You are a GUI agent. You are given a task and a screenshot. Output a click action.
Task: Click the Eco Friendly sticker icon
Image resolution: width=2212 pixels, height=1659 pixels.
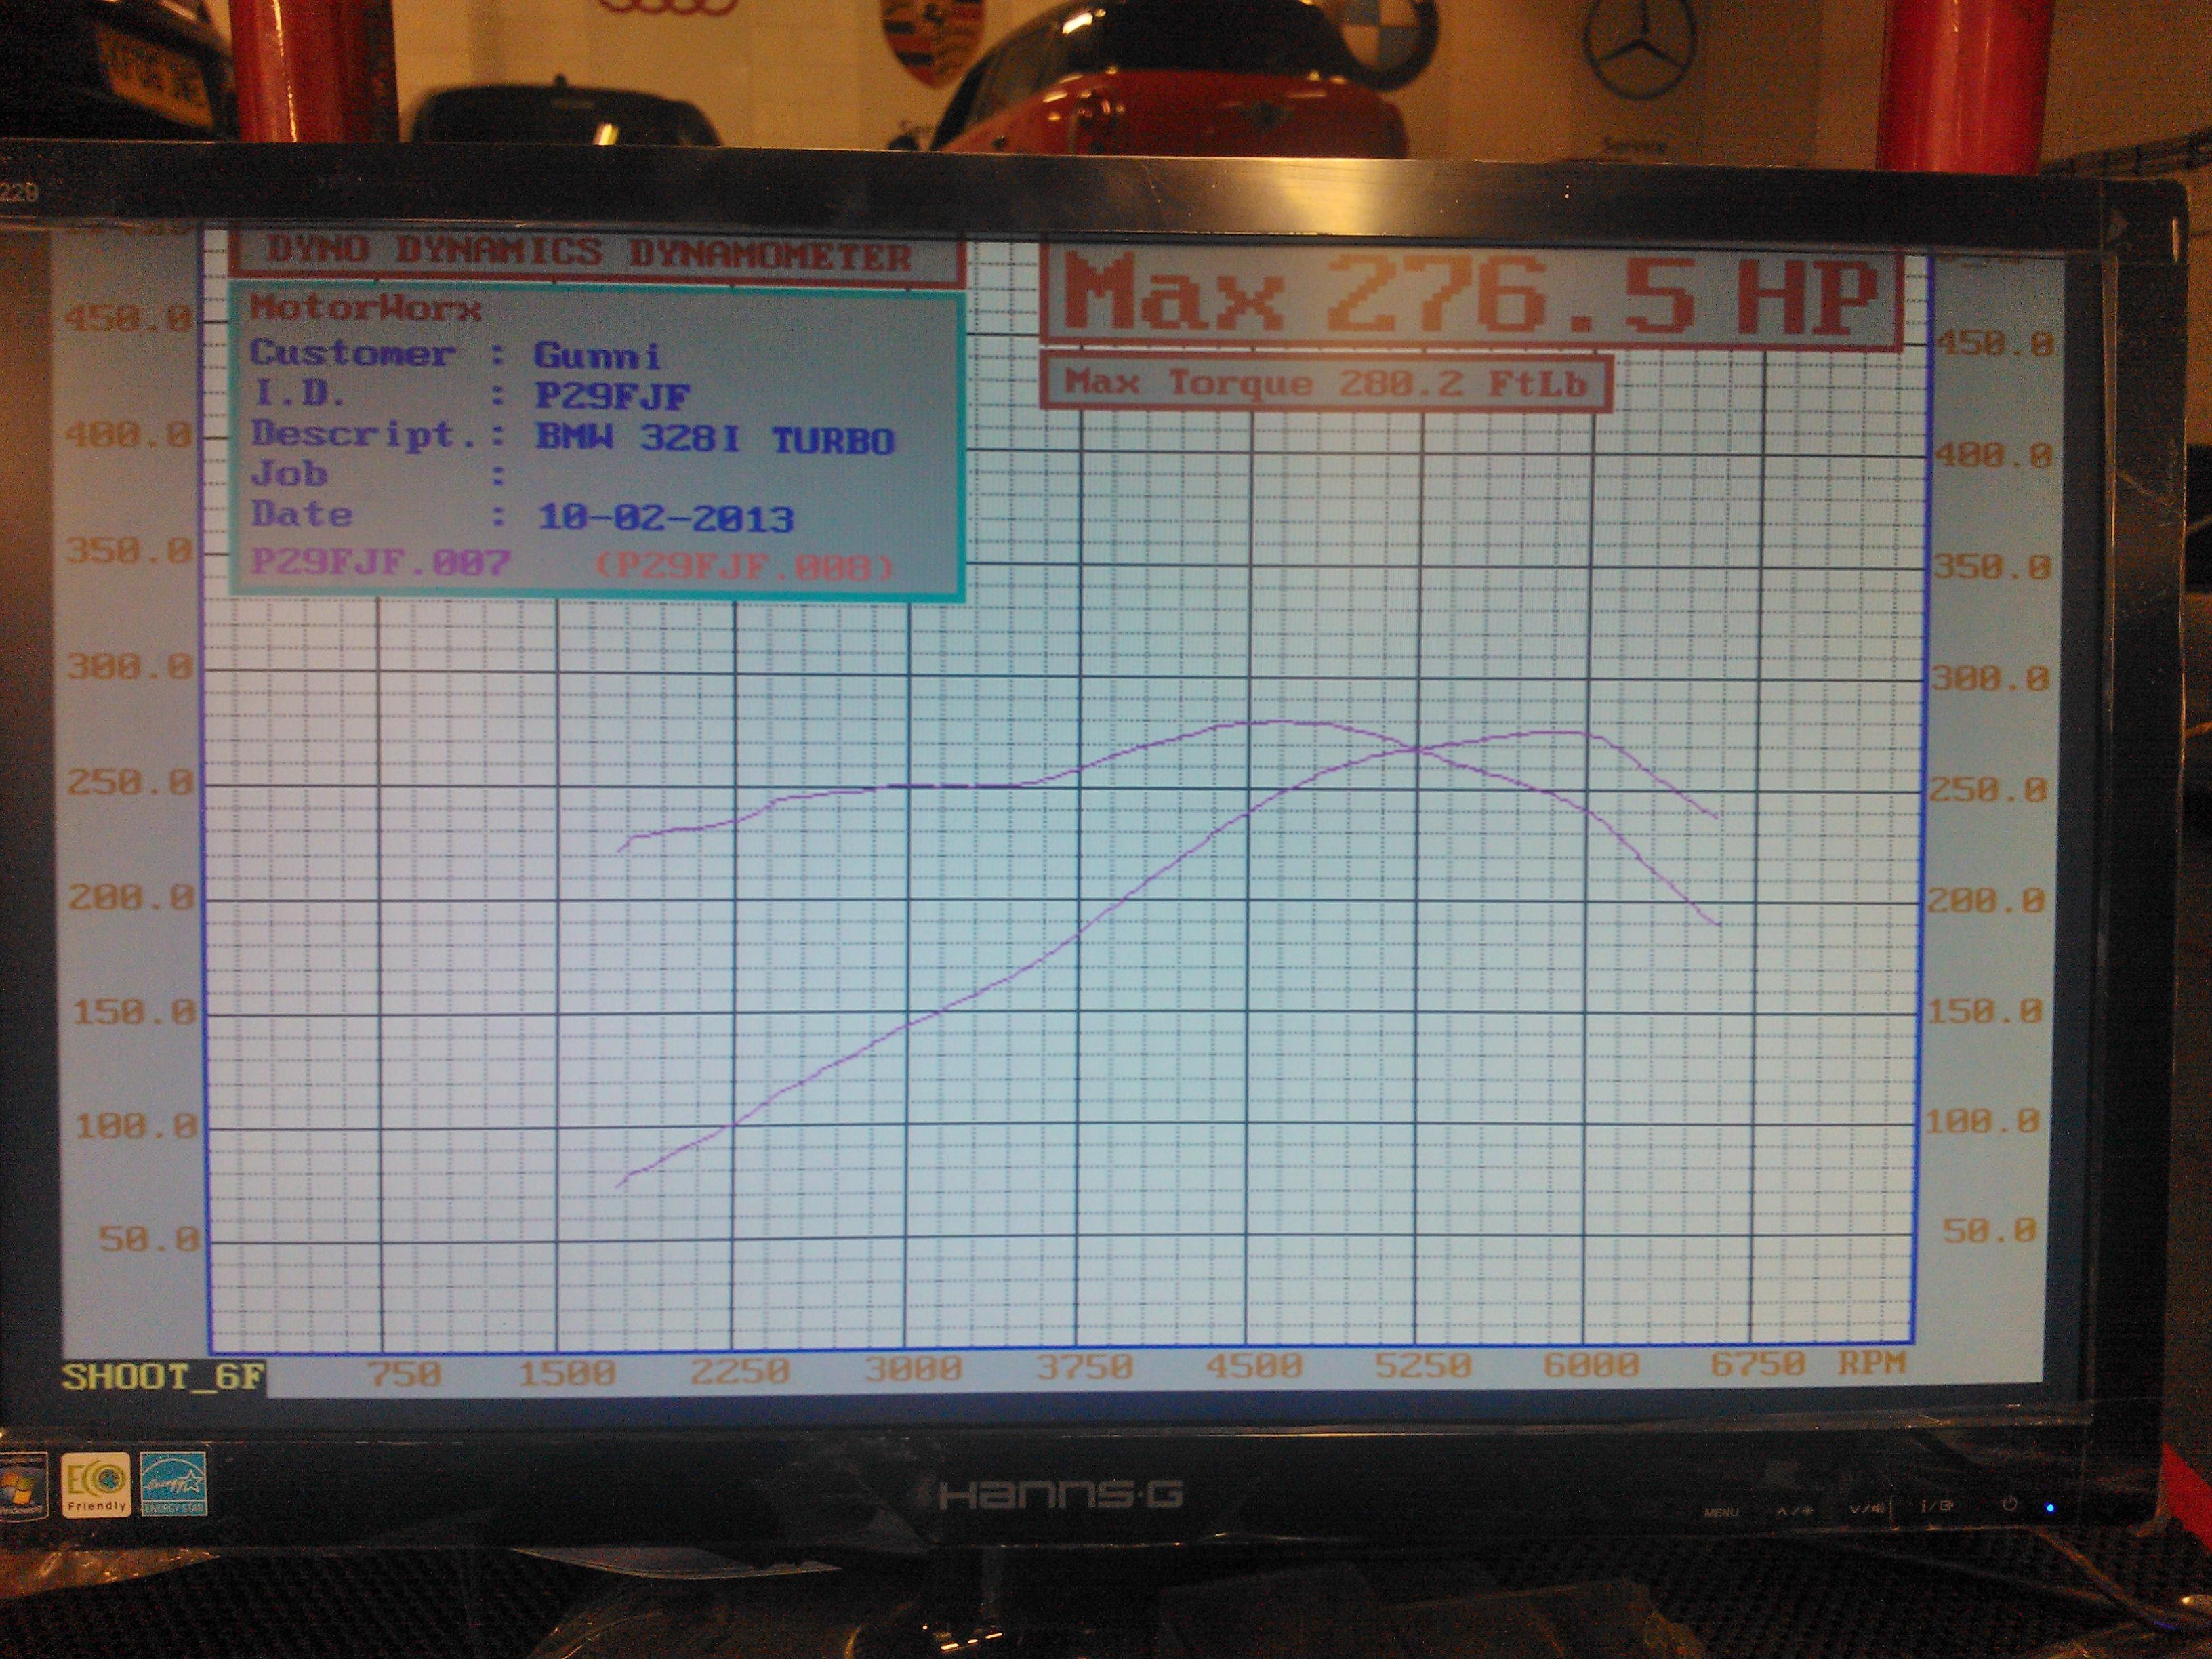pyautogui.click(x=96, y=1485)
